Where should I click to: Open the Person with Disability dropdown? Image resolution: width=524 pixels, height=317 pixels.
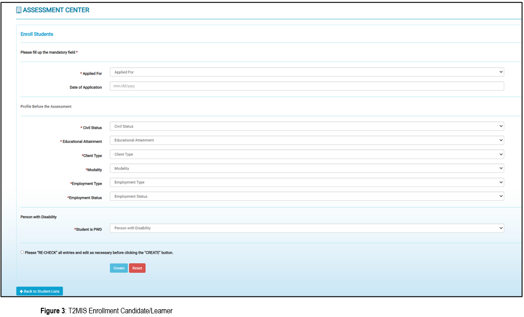point(307,228)
